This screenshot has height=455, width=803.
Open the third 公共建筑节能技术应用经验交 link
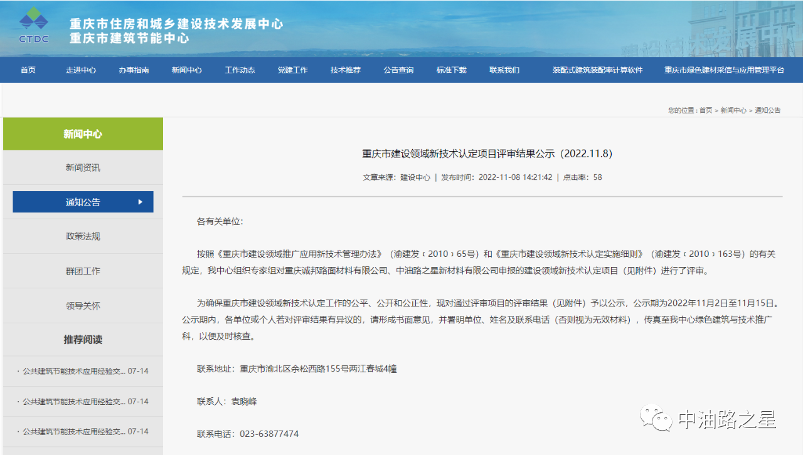coord(74,431)
